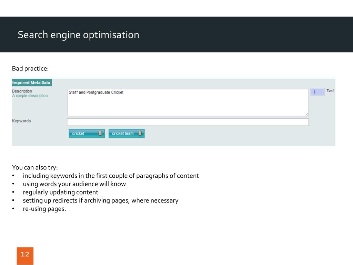Click bullet 'regularly updating content'
This screenshot has width=353, height=265.
(x=61, y=192)
